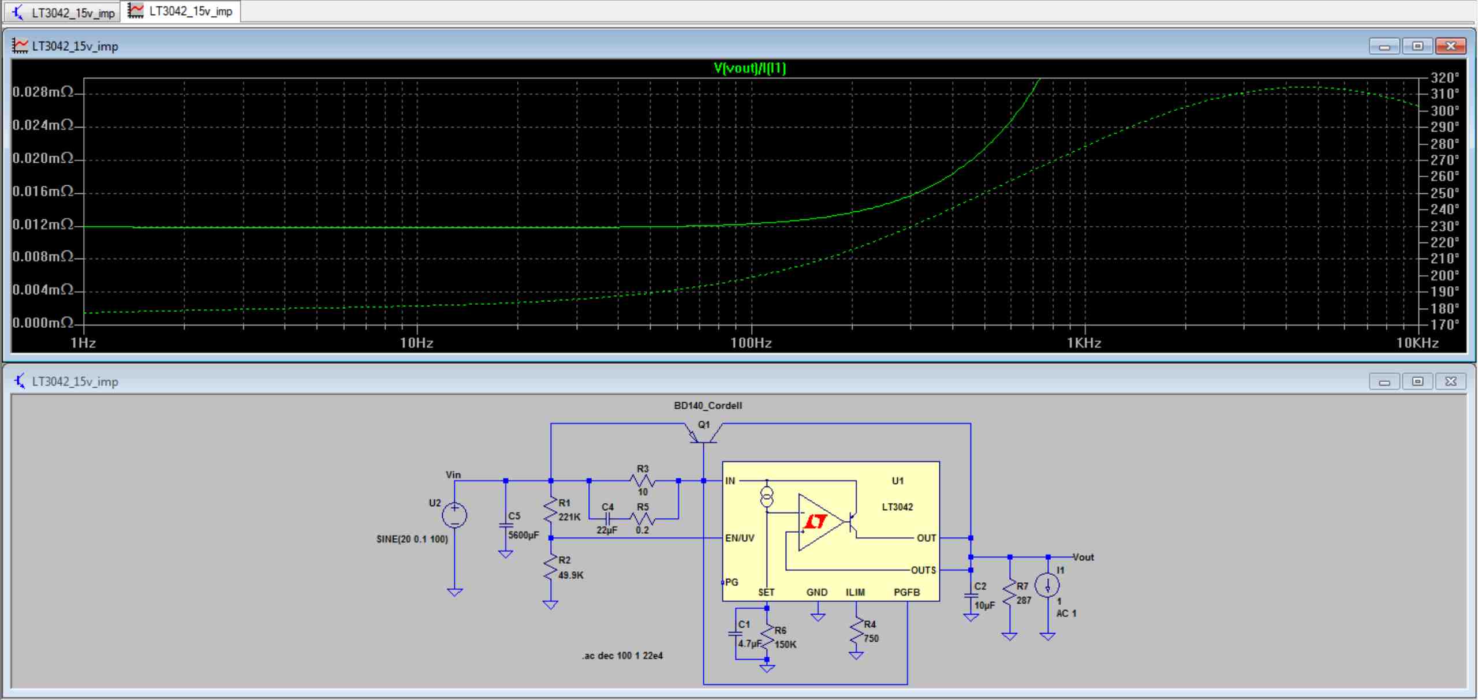Click the Vout net label
Viewport: 1478px width, 700px height.
pos(1083,557)
